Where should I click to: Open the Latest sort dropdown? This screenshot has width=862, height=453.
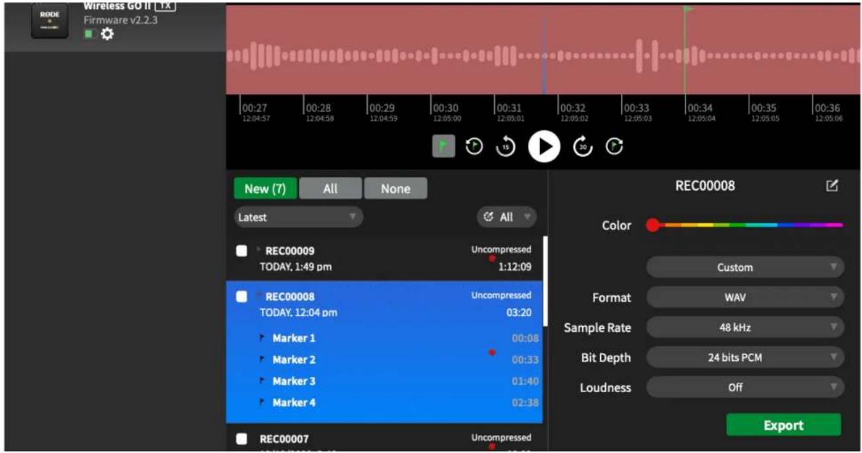[298, 217]
